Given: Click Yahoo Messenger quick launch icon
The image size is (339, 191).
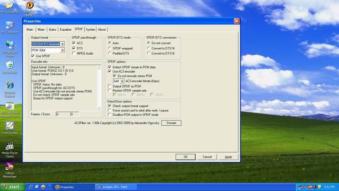Looking at the screenshot, I should click(x=43, y=187).
